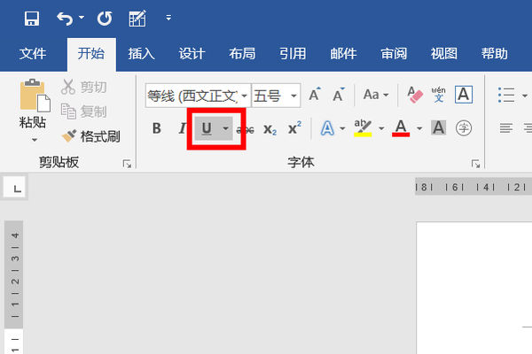This screenshot has width=532, height=354.
Task: Toggle underline formatting U
Action: click(x=207, y=128)
